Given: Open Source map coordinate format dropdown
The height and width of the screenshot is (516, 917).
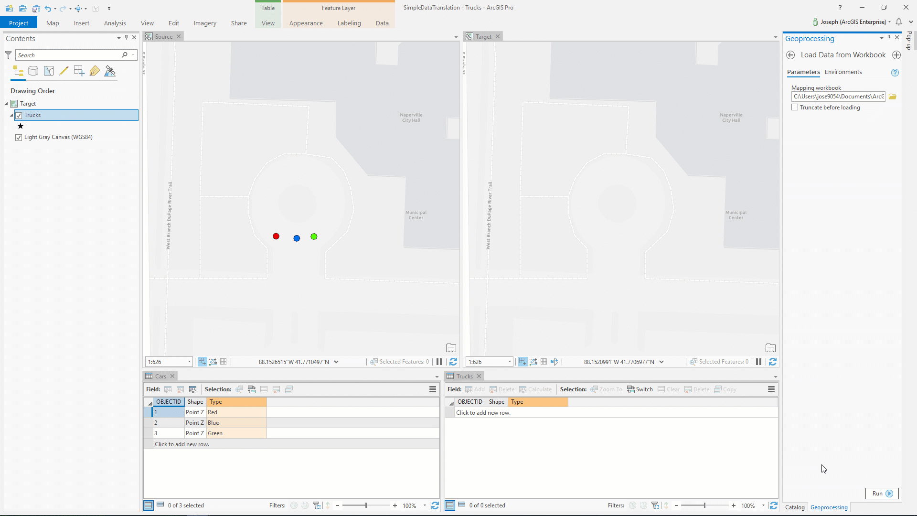Looking at the screenshot, I should click(x=336, y=362).
